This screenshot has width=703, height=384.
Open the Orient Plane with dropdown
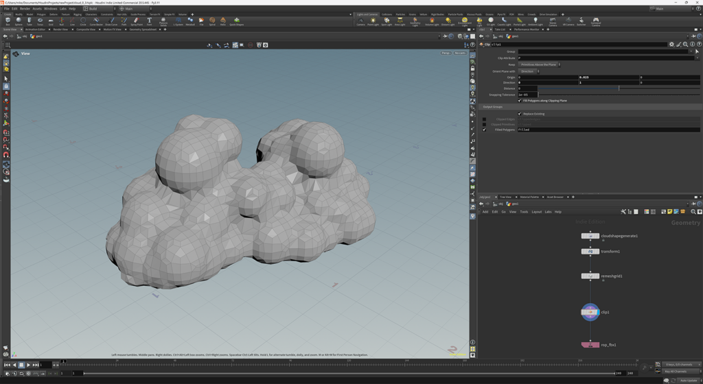point(529,71)
